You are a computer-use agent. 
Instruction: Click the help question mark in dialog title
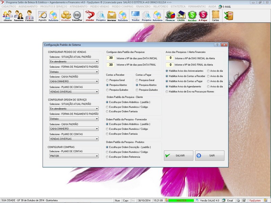point(217,45)
